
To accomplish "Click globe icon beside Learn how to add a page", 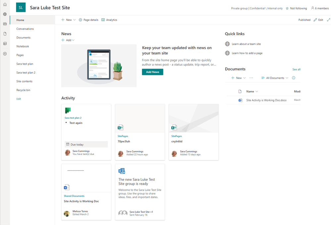I will coord(227,53).
